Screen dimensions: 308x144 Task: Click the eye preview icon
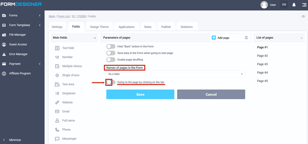[303, 16]
